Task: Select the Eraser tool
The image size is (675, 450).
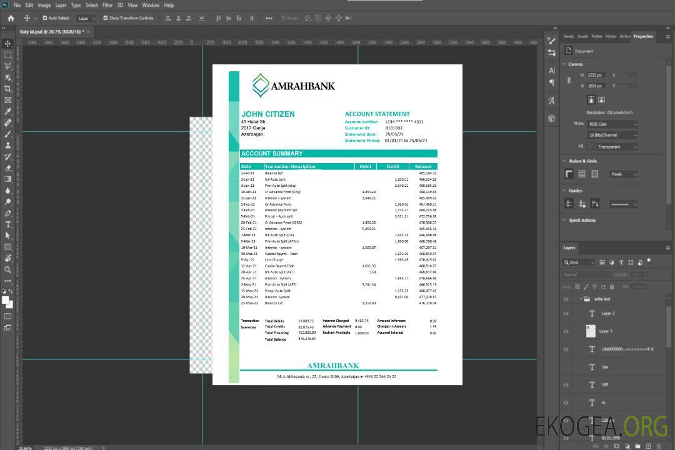Action: (x=7, y=168)
